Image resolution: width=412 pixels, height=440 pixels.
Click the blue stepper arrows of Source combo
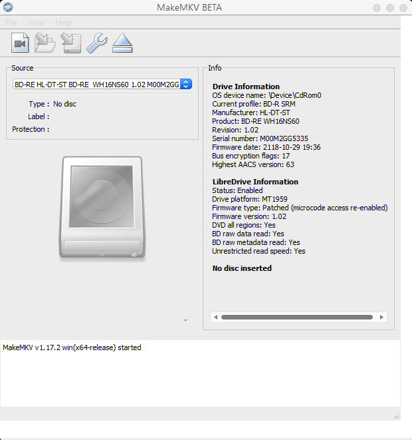tap(186, 84)
